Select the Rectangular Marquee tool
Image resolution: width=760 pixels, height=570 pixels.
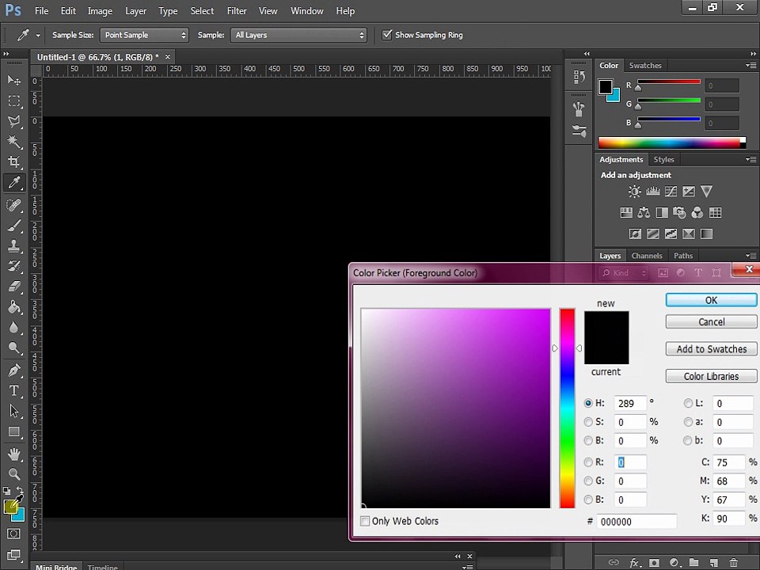coord(14,101)
